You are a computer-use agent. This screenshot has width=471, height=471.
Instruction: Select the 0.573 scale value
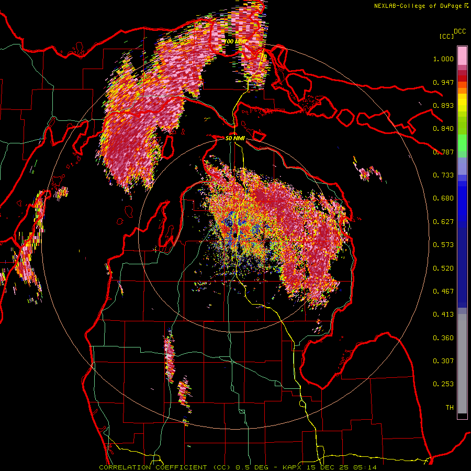pyautogui.click(x=443, y=245)
